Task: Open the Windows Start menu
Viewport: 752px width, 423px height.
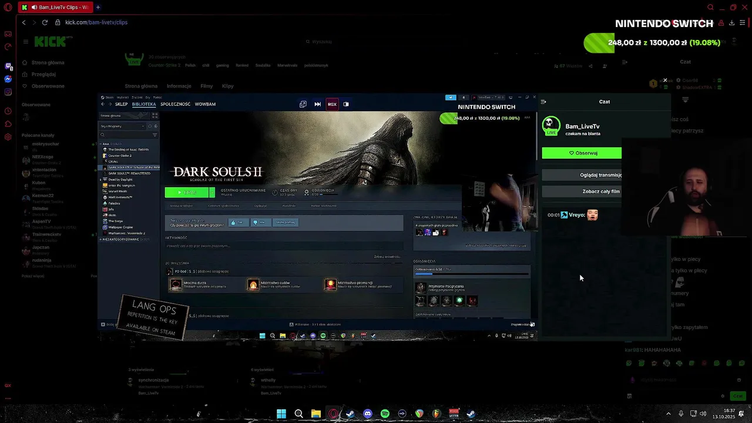Action: (x=281, y=414)
